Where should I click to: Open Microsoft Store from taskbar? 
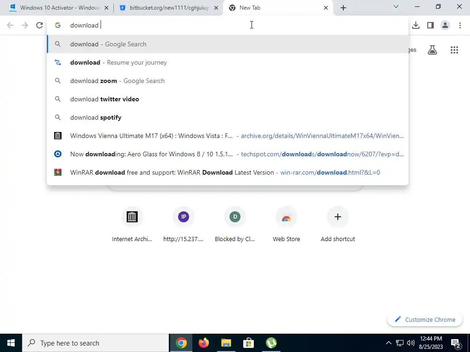coord(248,343)
